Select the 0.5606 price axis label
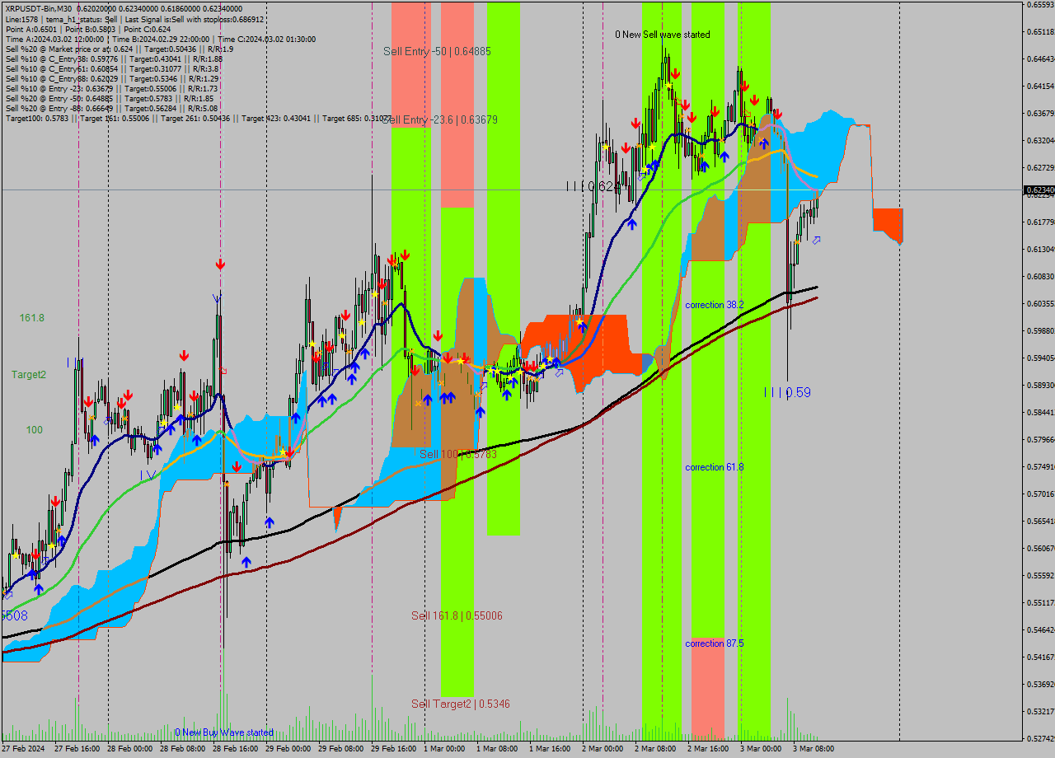This screenshot has height=758, width=1055. (1041, 549)
